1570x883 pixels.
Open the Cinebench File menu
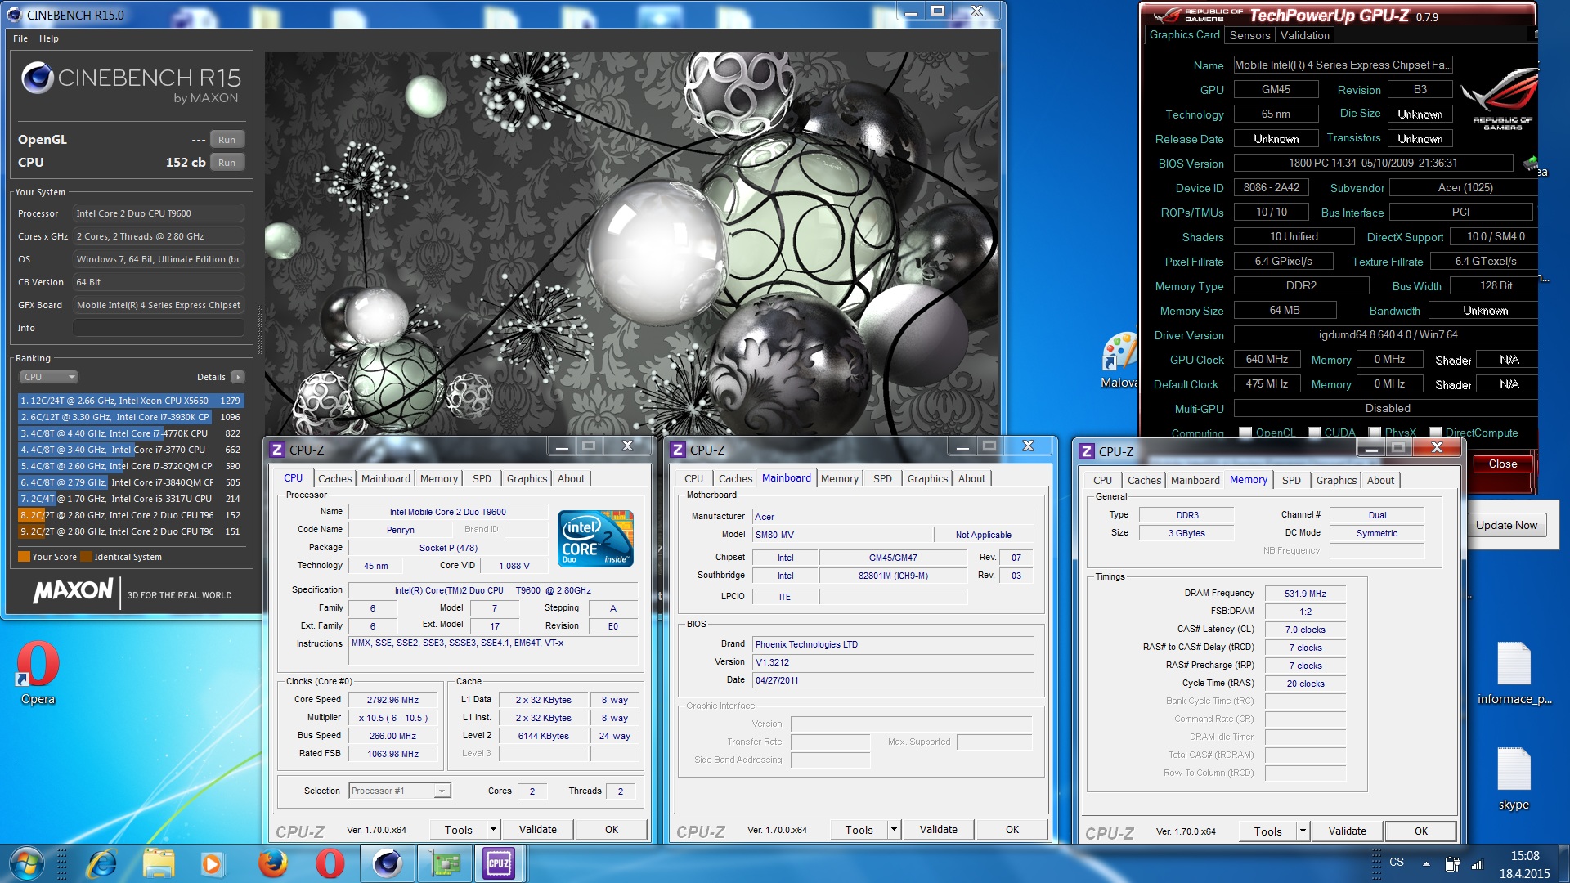pos(20,38)
